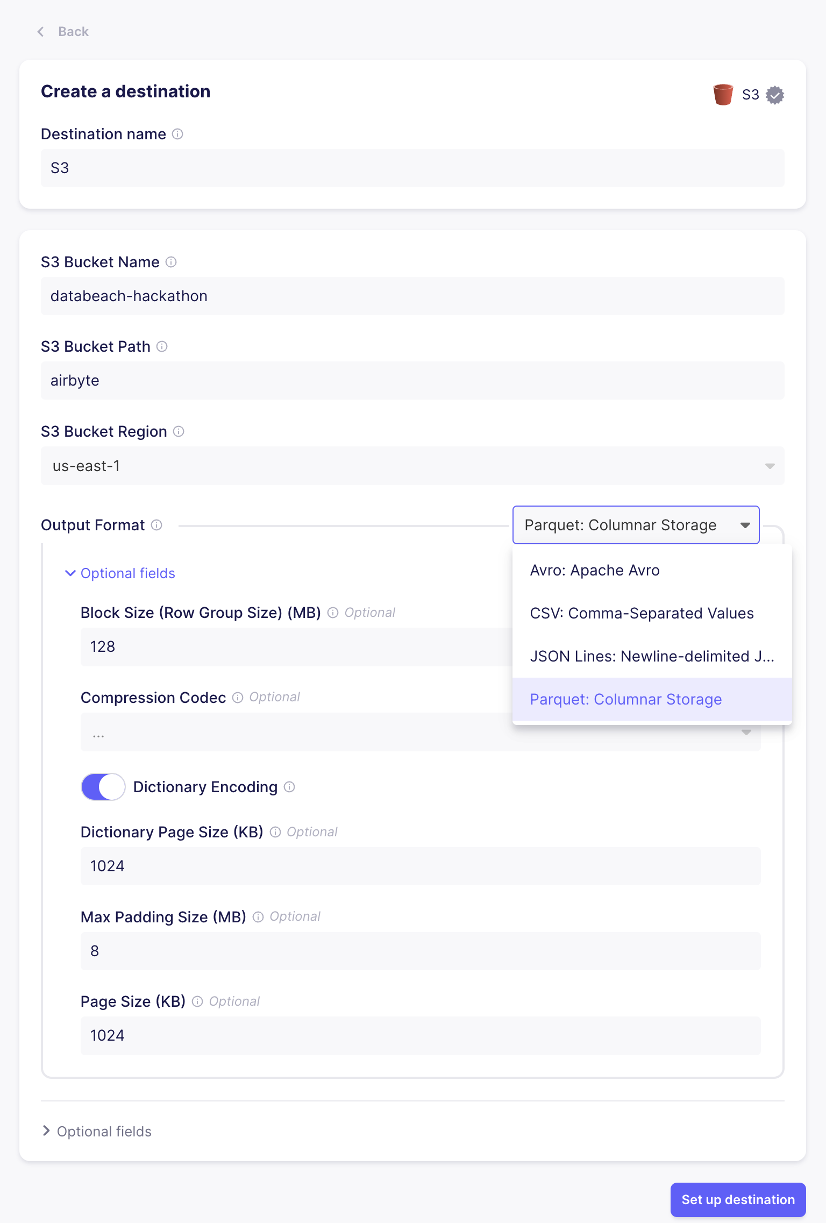This screenshot has width=826, height=1223.
Task: Click info icon beside S3 Bucket Region
Action: 179,431
